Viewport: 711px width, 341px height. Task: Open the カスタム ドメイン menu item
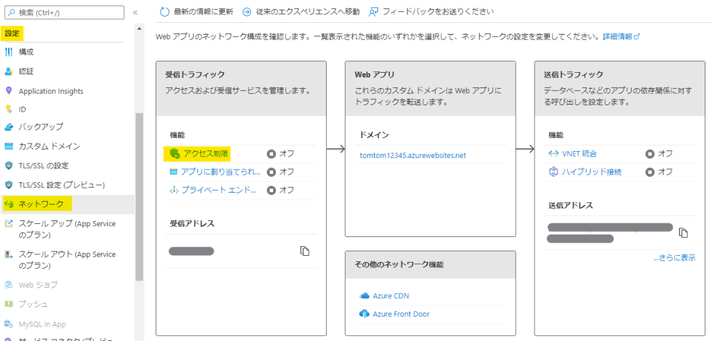[49, 146]
